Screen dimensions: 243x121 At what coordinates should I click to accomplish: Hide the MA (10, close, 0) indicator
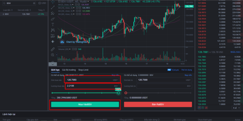(77, 8)
